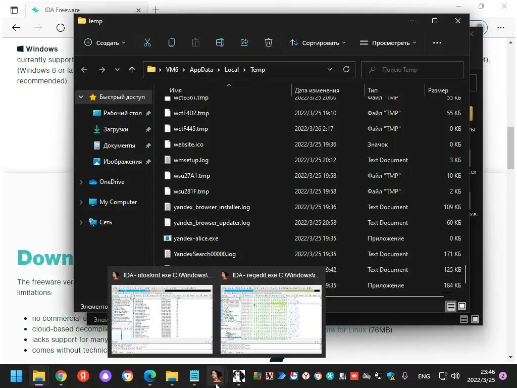The width and height of the screenshot is (517, 388).
Task: Go forward with the Explorer forward arrow
Action: pos(102,70)
